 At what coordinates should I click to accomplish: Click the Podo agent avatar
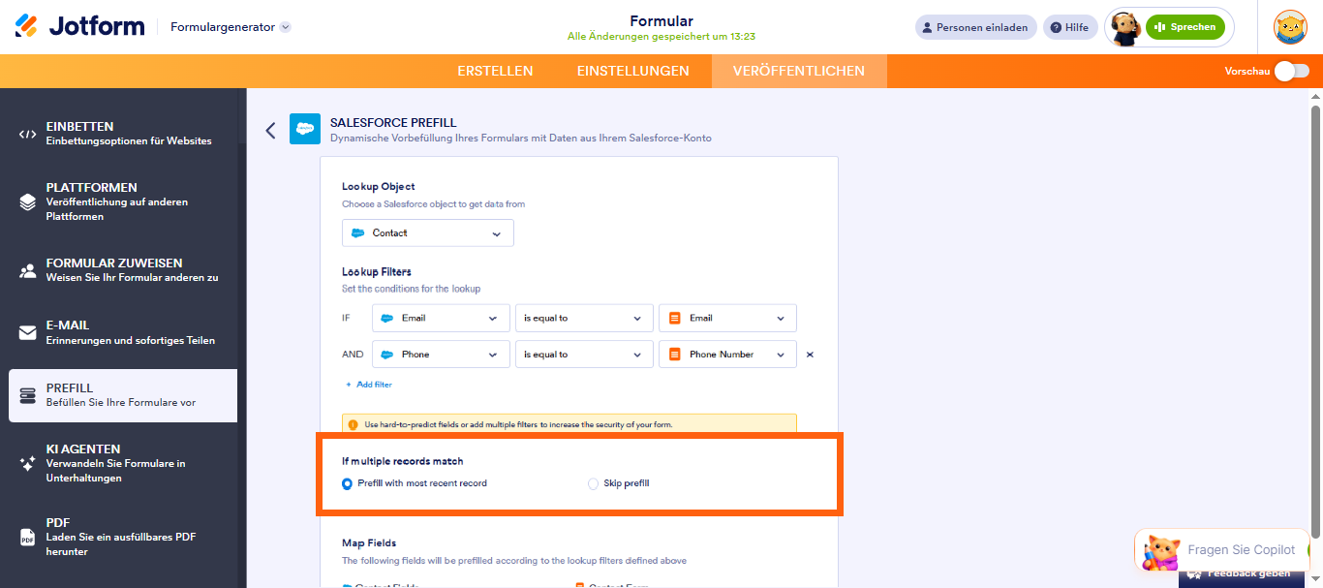pyautogui.click(x=1124, y=28)
